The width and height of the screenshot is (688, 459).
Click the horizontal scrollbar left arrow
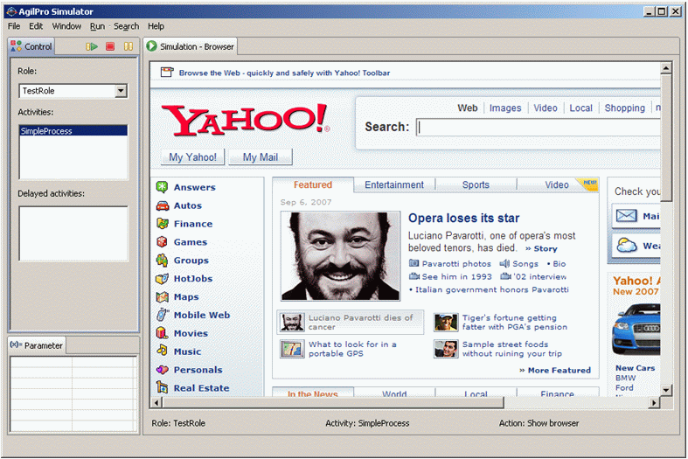(156, 402)
